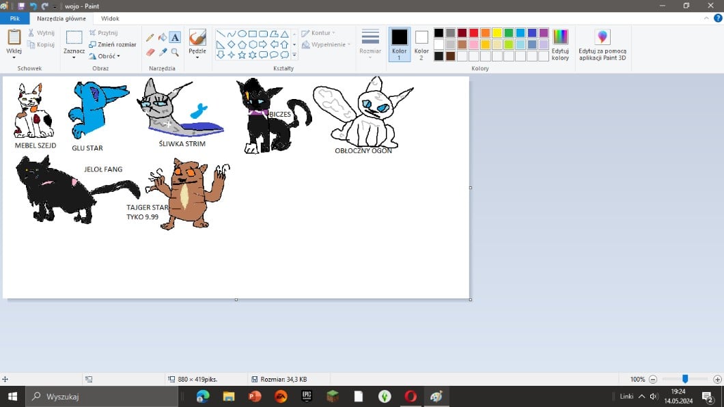Select the Color picker eyedropper tool
Viewport: 724px width, 407px height.
[163, 52]
